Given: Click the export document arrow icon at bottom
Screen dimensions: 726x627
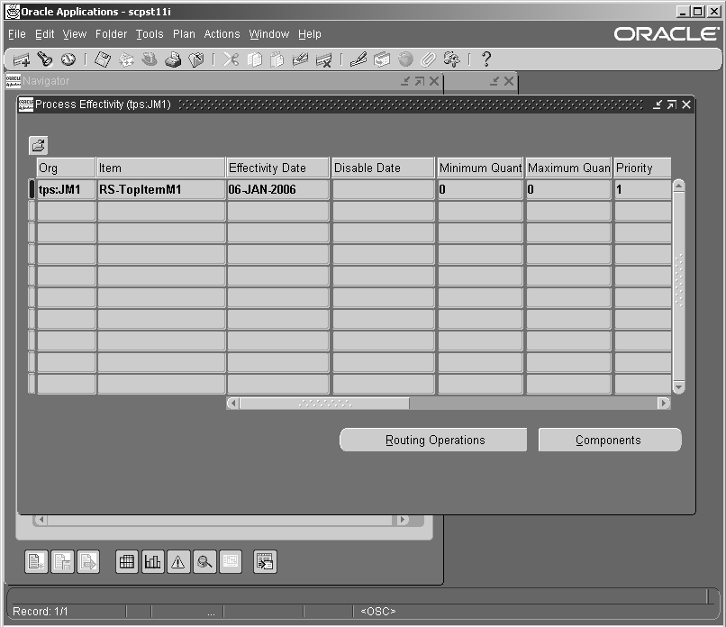Looking at the screenshot, I should coord(88,562).
